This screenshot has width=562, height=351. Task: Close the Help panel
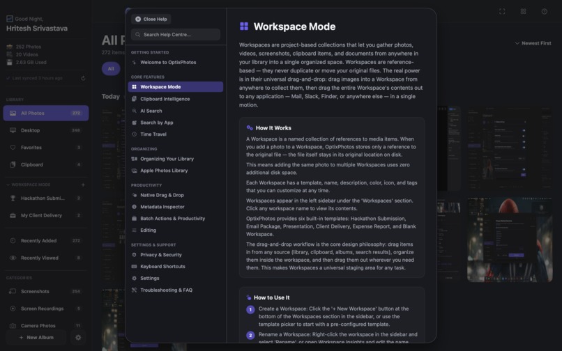pos(151,19)
